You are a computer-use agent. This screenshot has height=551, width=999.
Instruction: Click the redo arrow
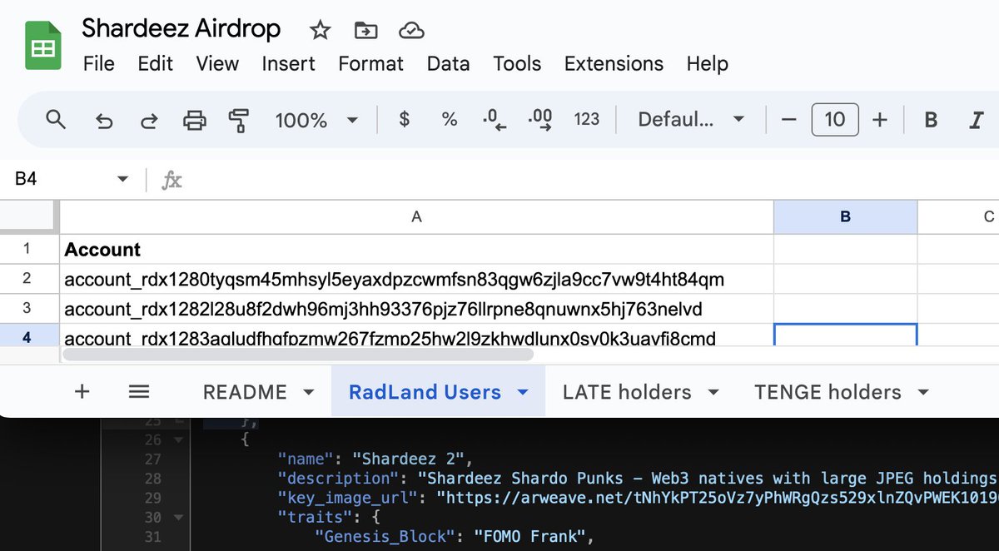(x=149, y=121)
